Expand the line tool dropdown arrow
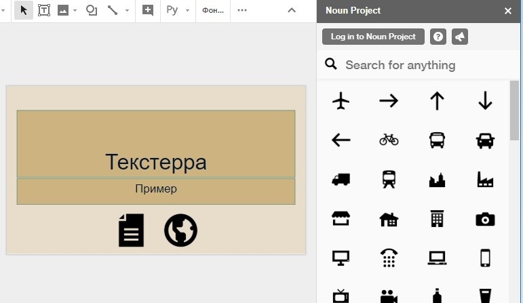Viewport: 523px width, 303px height. [x=127, y=10]
